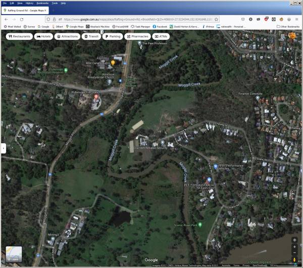Show nearby ATMs
The image size is (303, 268).
(161, 36)
